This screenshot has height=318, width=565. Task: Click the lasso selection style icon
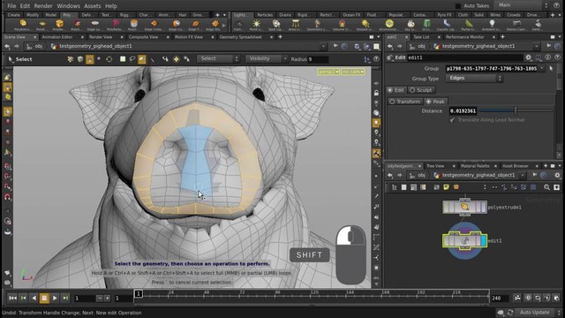point(132,59)
